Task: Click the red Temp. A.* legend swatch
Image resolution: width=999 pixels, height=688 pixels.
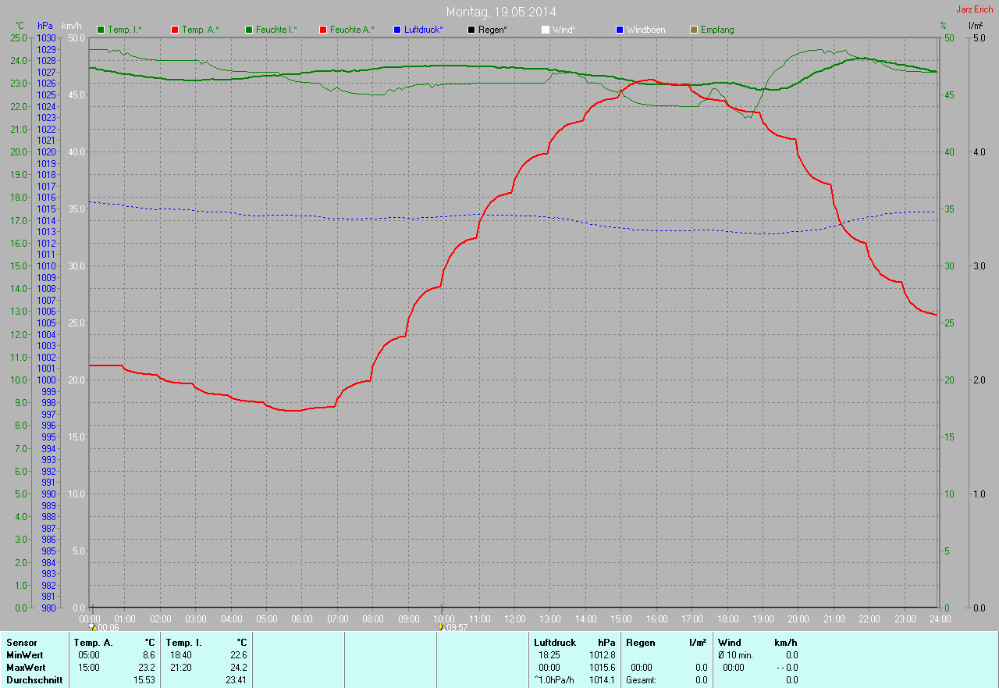Action: pyautogui.click(x=175, y=30)
